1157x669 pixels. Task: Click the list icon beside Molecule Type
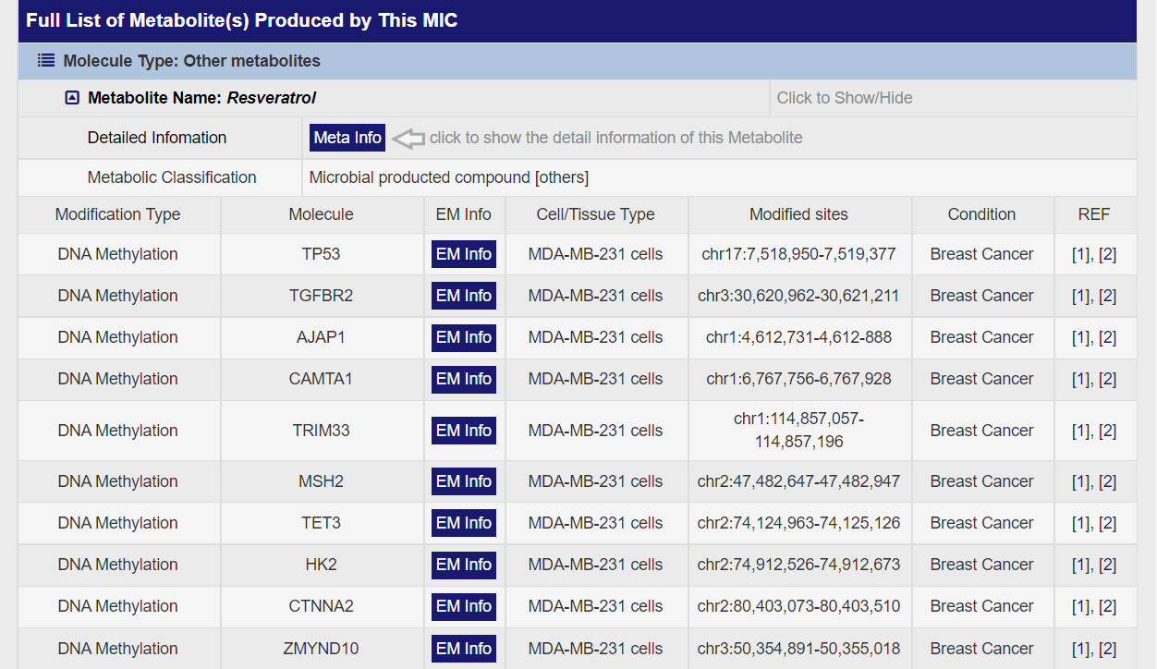click(46, 61)
